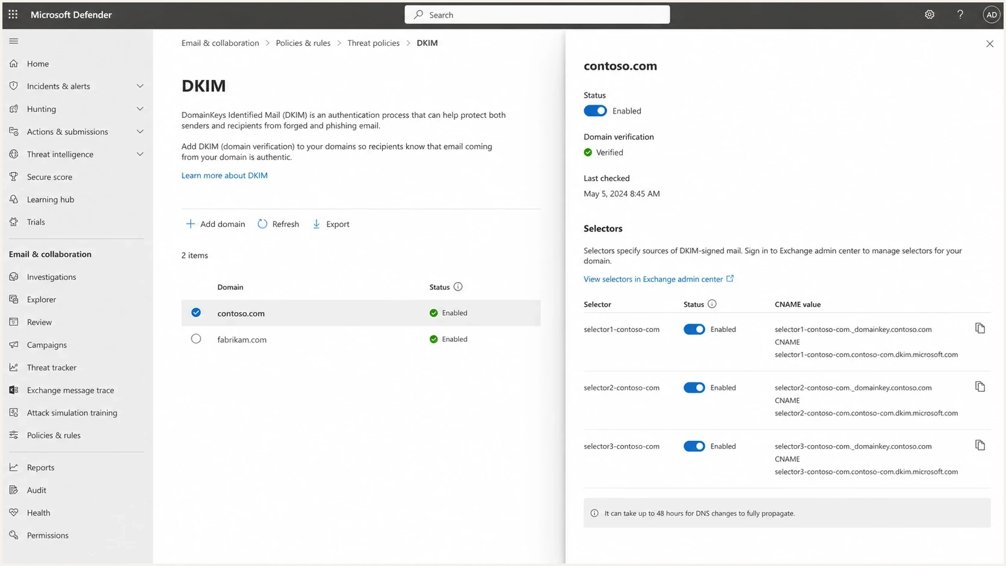1006x566 pixels.
Task: Select the fabrikam.com domain name
Action: [x=242, y=339]
